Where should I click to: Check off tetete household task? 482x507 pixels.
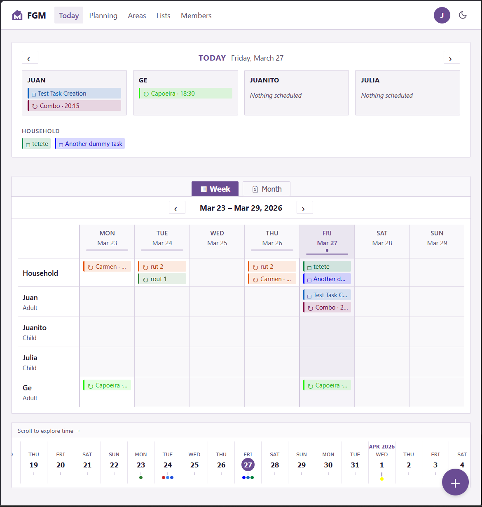pos(28,144)
